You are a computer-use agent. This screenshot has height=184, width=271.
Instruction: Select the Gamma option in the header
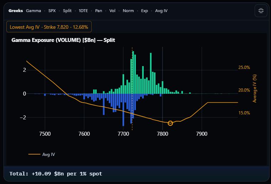tap(33, 11)
